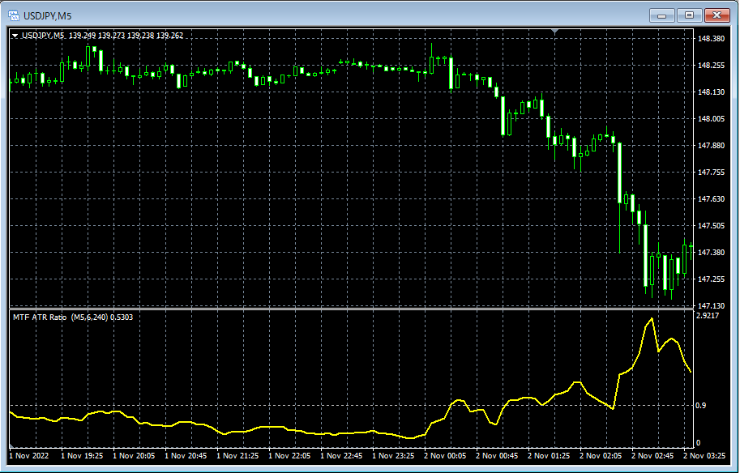Click the 2 Nov 01:25 time label
This screenshot has height=473, width=740.
coord(549,455)
